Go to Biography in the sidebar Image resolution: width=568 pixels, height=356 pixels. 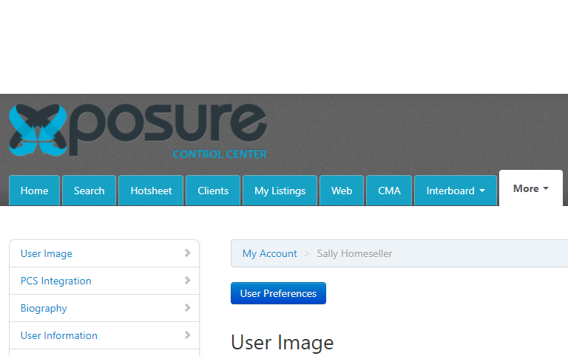pyautogui.click(x=104, y=308)
